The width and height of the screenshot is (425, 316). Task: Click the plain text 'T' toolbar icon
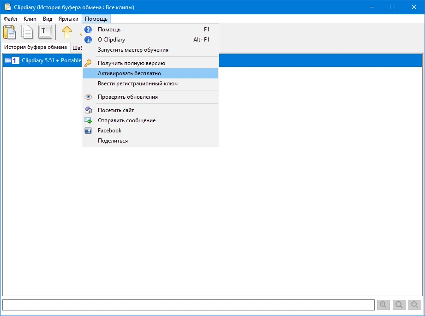[45, 32]
